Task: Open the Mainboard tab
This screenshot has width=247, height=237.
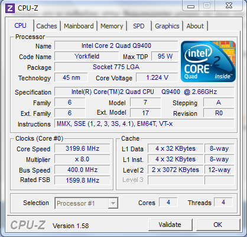Action: pos(79,26)
